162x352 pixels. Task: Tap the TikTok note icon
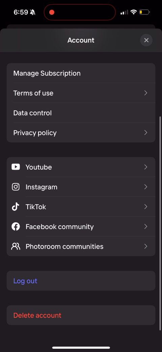(x=16, y=206)
